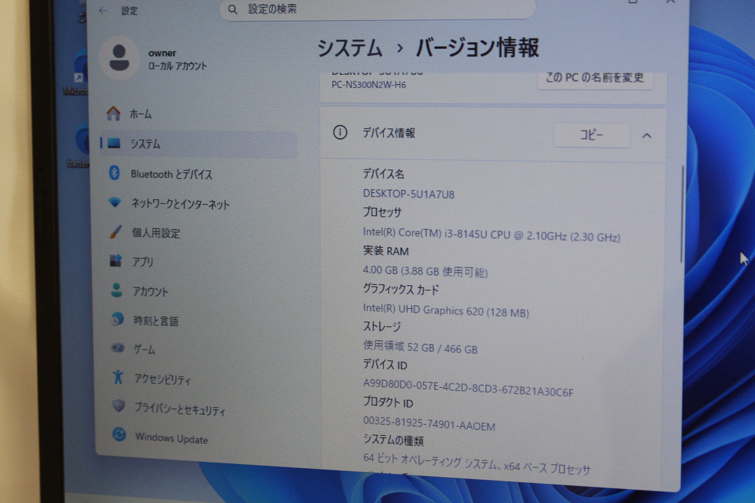Click the personalization paintbrush icon
The height and width of the screenshot is (503, 755).
point(115,232)
